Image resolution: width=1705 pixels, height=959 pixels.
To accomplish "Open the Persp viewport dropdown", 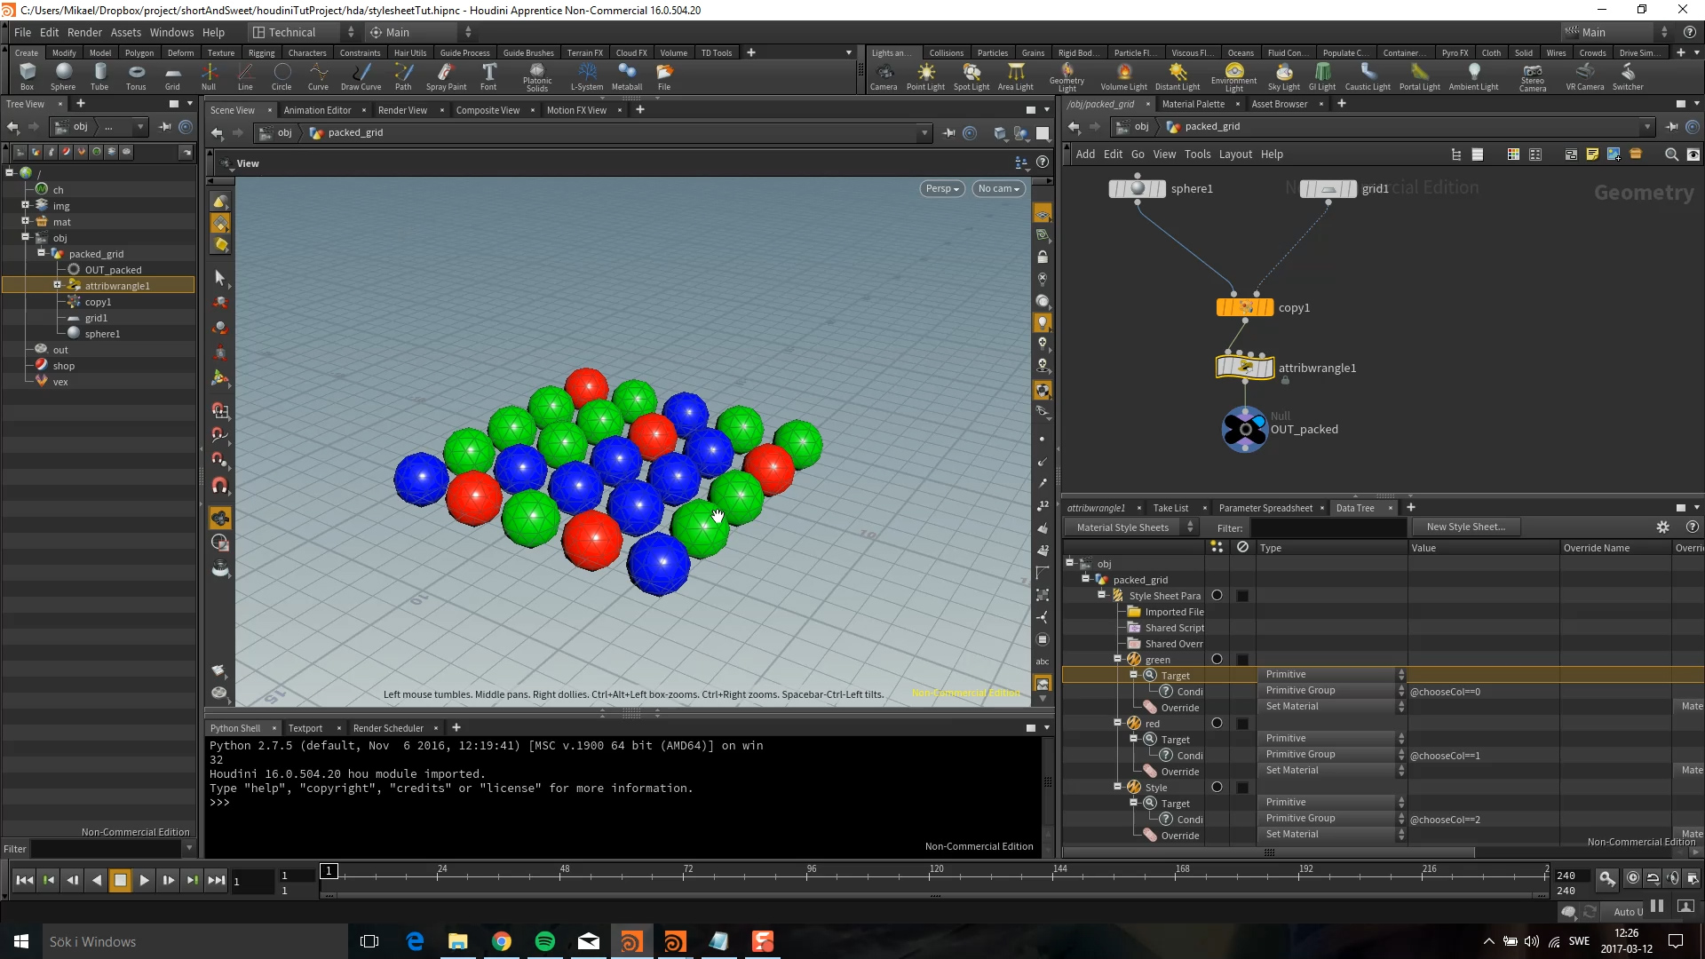I will click(941, 188).
